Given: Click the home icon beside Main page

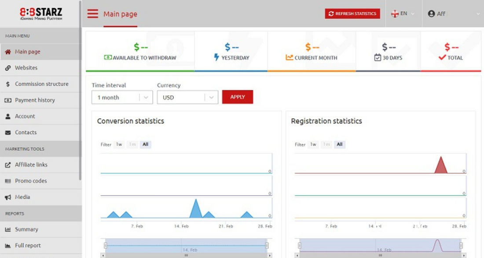Looking at the screenshot, I should [x=8, y=52].
